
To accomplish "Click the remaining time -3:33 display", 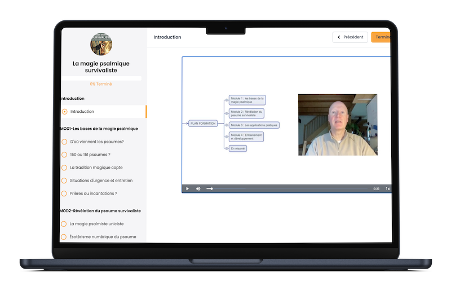I will point(376,188).
